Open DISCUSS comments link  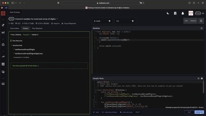pos(126,112)
